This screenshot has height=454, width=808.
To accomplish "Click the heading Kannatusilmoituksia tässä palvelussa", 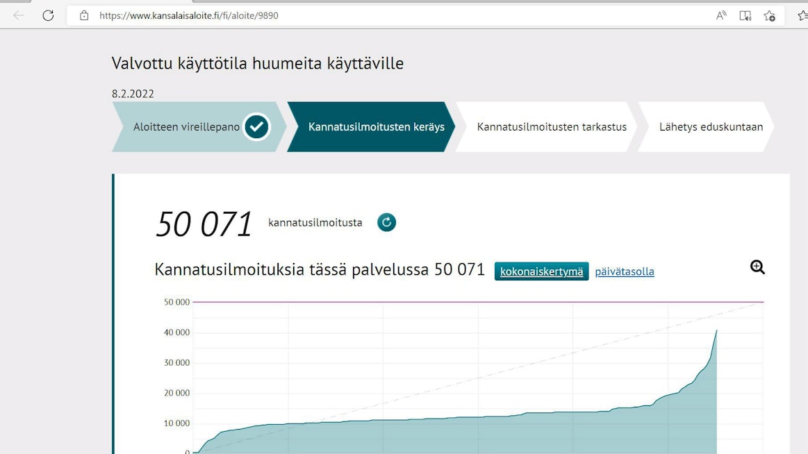I will pyautogui.click(x=292, y=270).
